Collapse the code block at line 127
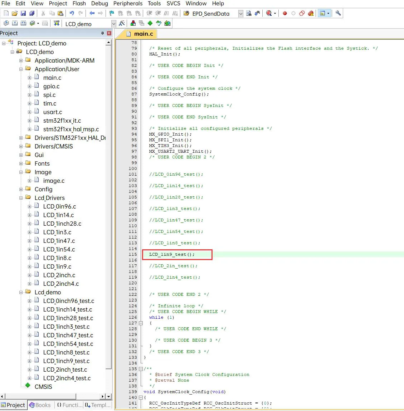The width and height of the screenshot is (404, 411). pyautogui.click(x=141, y=323)
